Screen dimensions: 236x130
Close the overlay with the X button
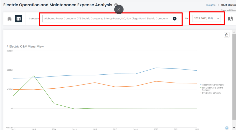click(x=119, y=9)
